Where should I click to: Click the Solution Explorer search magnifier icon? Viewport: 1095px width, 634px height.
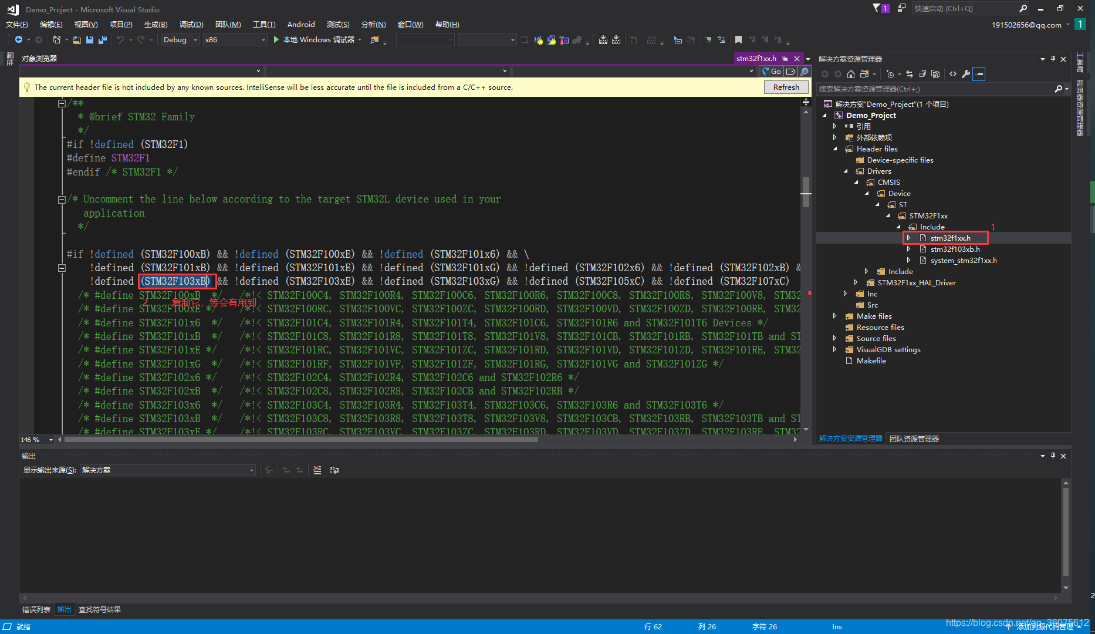[1059, 89]
